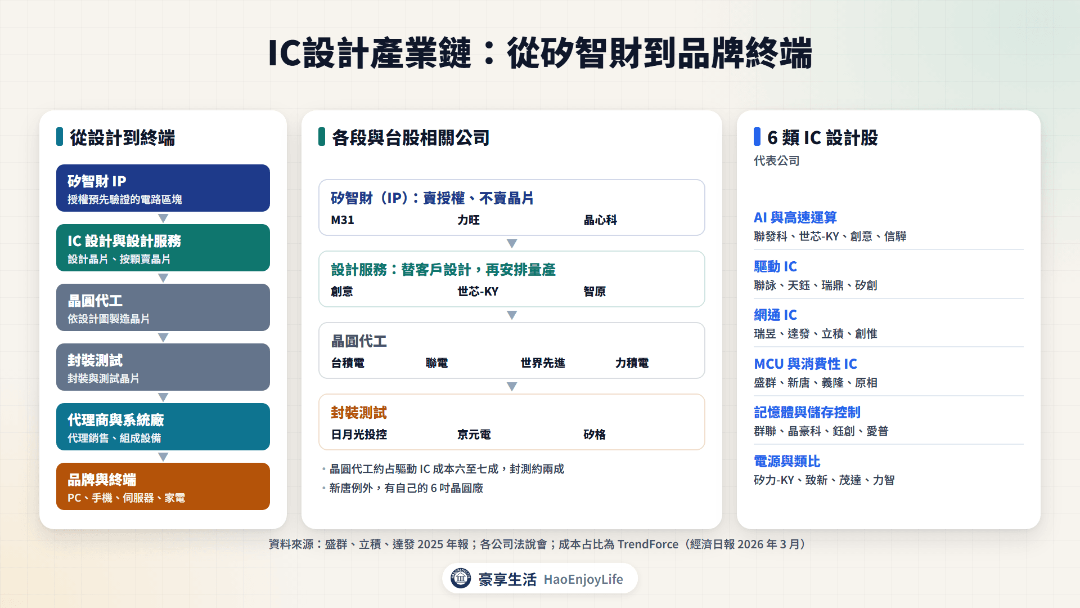Click the AI 與高速運算 category heading

tap(795, 217)
